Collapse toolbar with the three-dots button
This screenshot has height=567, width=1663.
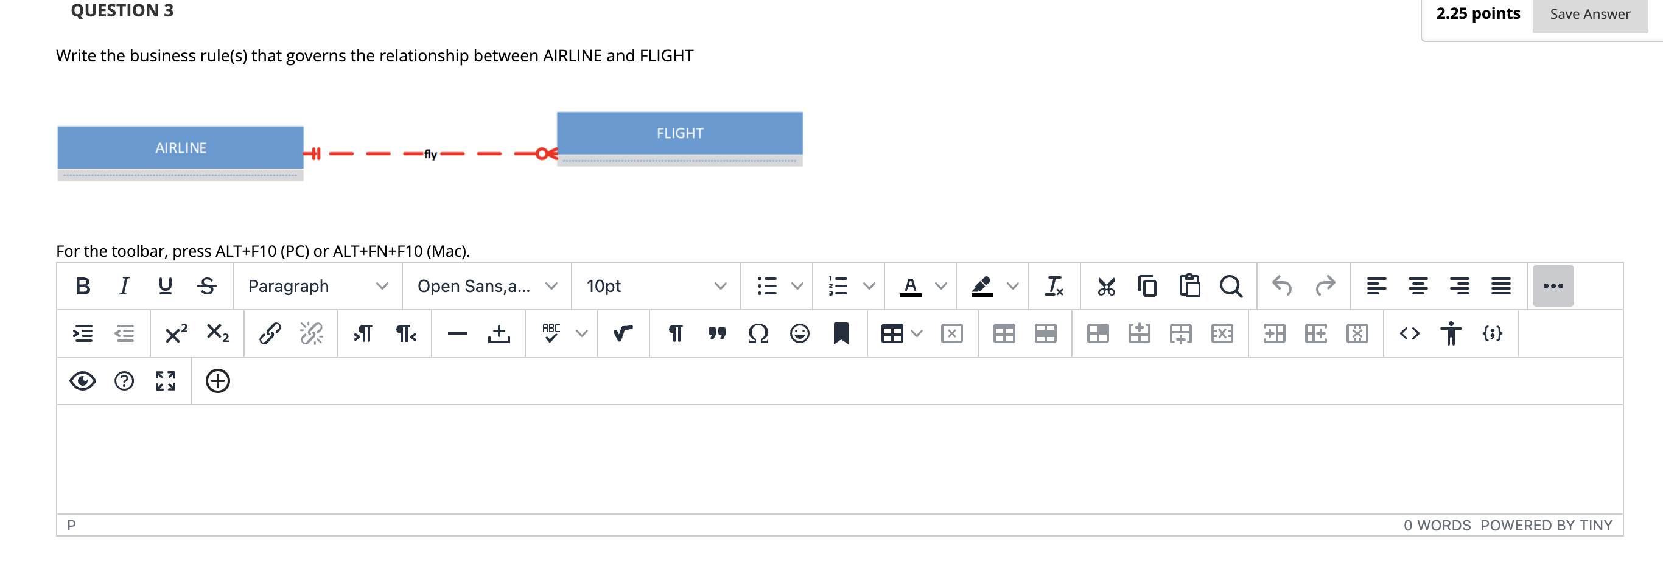click(1553, 286)
